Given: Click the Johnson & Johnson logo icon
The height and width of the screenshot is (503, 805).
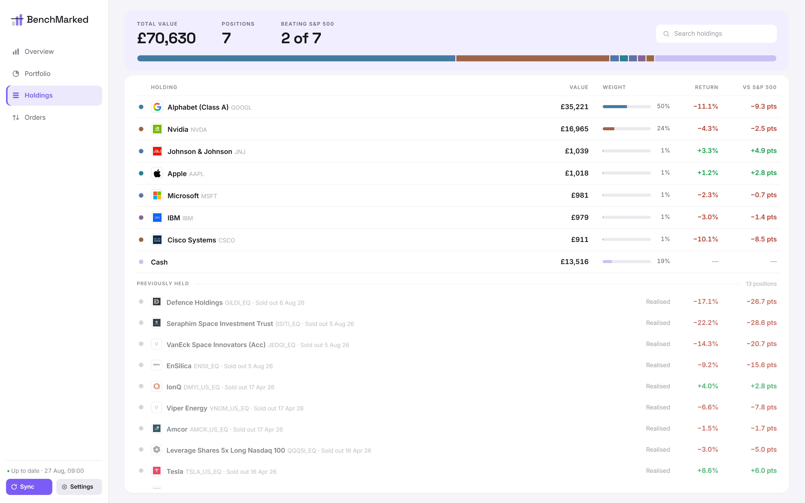Looking at the screenshot, I should point(157,151).
